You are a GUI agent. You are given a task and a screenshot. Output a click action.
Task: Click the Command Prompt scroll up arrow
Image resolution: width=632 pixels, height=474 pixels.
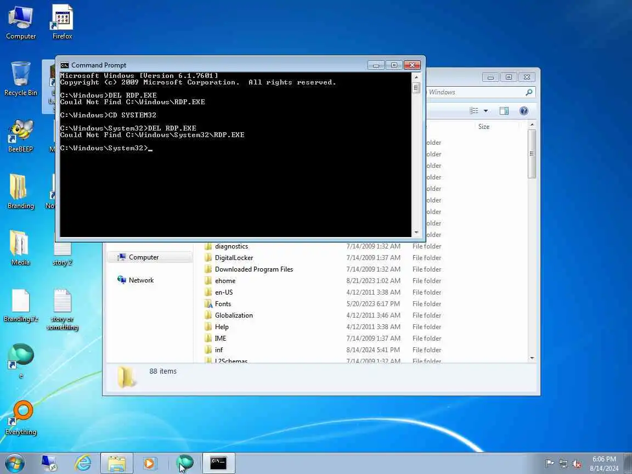click(416, 77)
